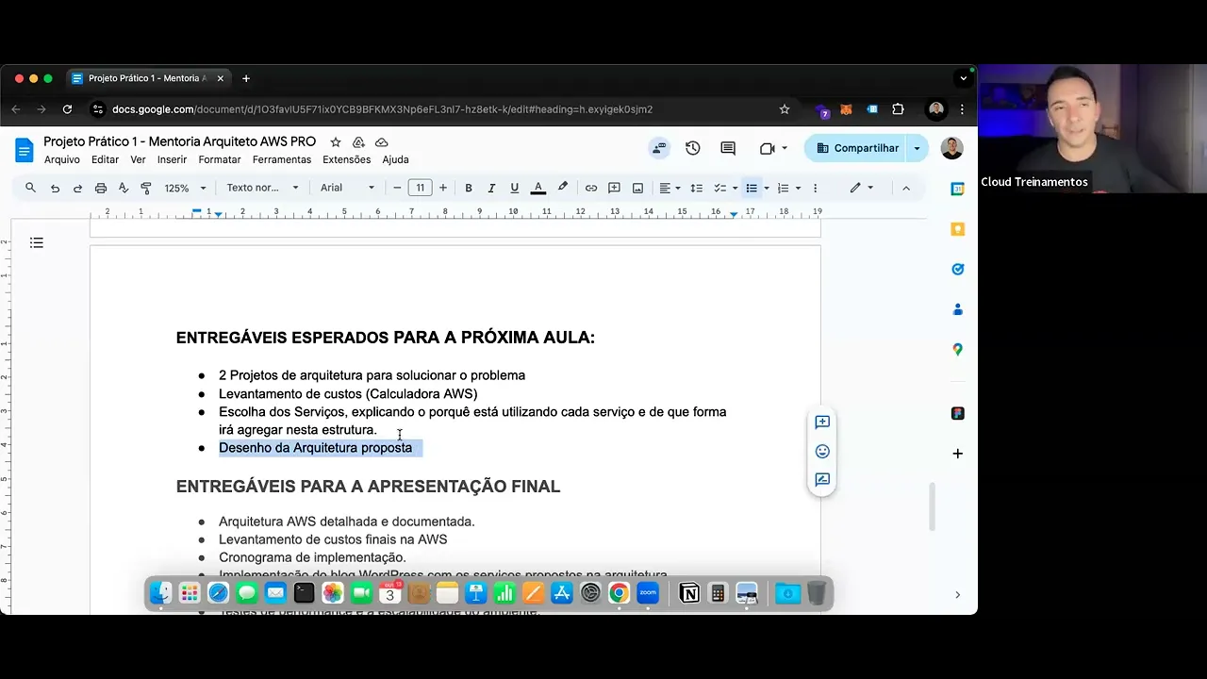Click the font size field
Screen dimensions: 1207x679
421,188
